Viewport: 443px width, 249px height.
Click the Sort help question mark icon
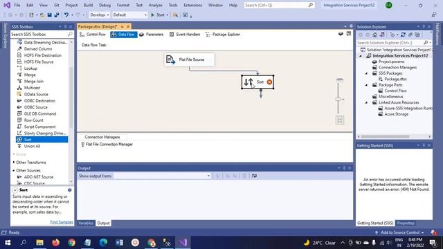click(69, 190)
